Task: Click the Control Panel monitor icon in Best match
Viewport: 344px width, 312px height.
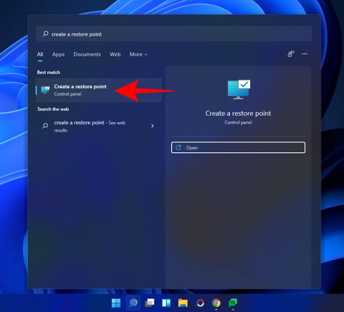Action: click(45, 90)
